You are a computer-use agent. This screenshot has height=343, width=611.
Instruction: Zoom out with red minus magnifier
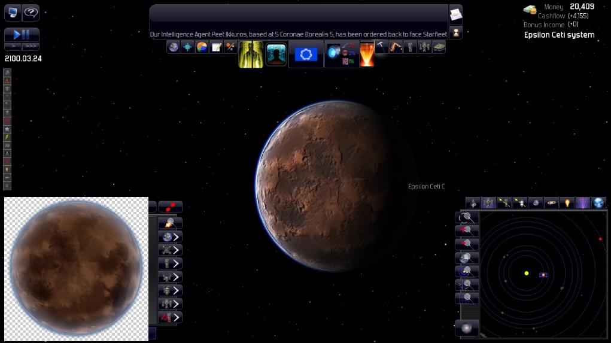[x=466, y=244]
